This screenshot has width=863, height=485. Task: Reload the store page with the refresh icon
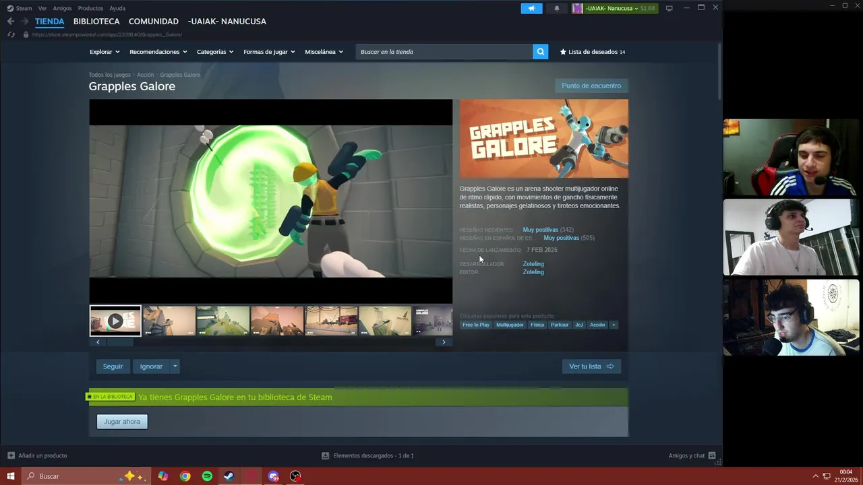point(11,34)
